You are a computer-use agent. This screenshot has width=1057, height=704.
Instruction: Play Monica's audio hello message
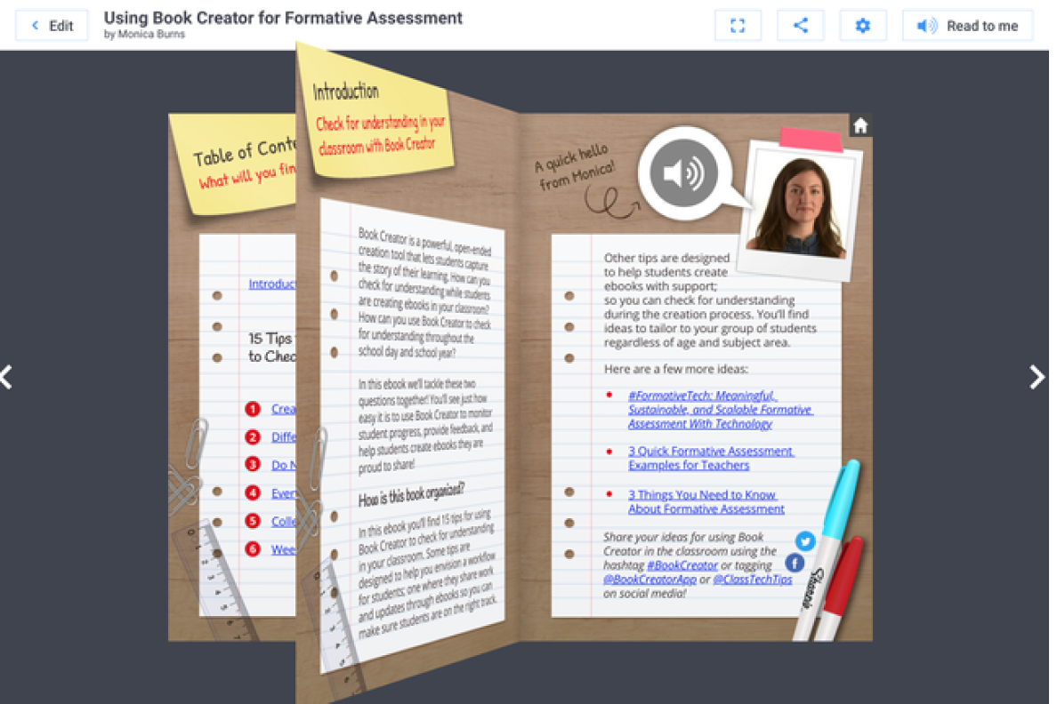click(x=683, y=172)
